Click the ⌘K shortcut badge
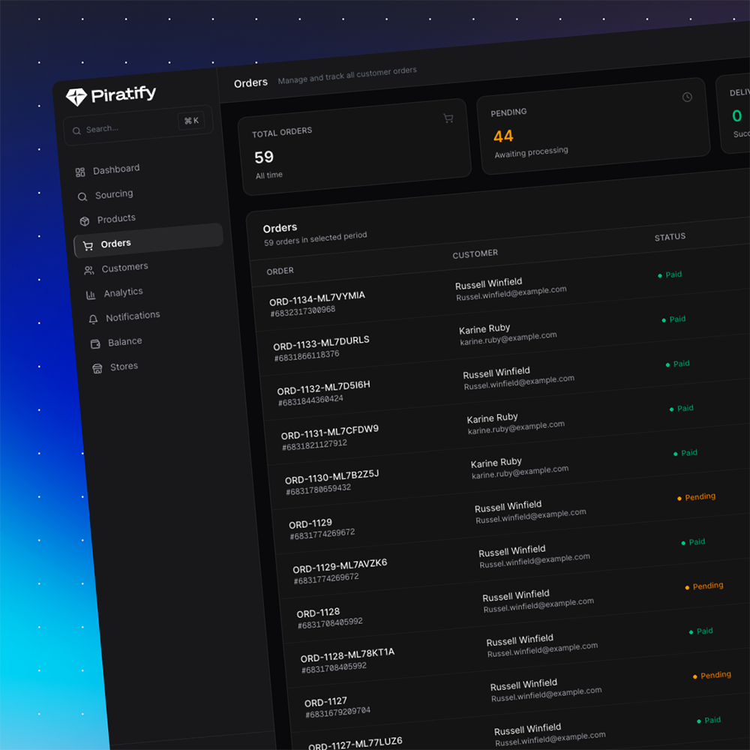 coord(191,121)
